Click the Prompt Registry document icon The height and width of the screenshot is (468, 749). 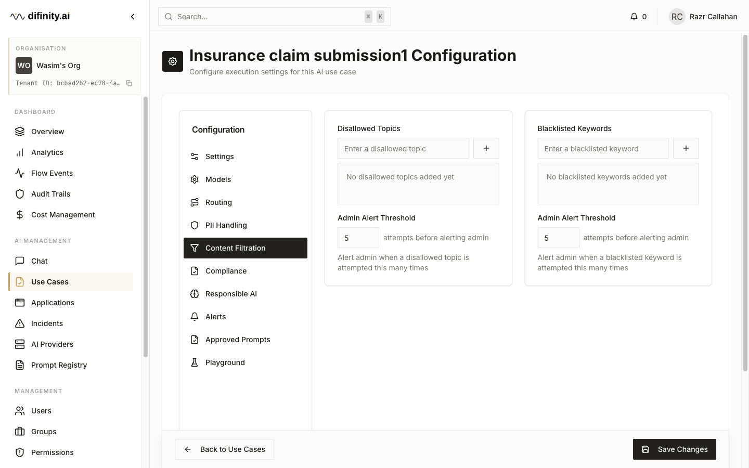20,365
